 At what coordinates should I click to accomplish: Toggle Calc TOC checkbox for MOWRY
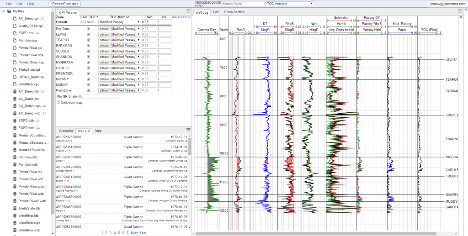click(88, 79)
